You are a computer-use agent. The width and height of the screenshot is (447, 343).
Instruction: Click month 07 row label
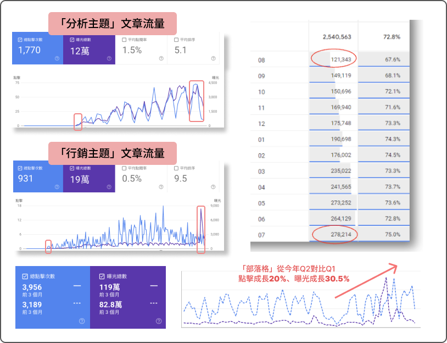pos(261,235)
